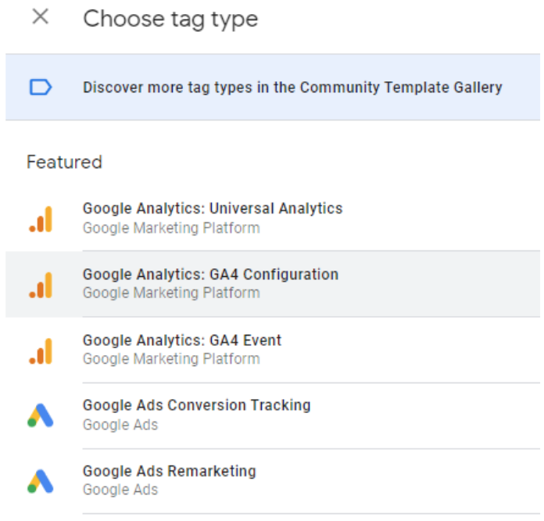Choose Google Analytics: GA4 Configuration tag
Image resolution: width=544 pixels, height=521 pixels.
210,275
